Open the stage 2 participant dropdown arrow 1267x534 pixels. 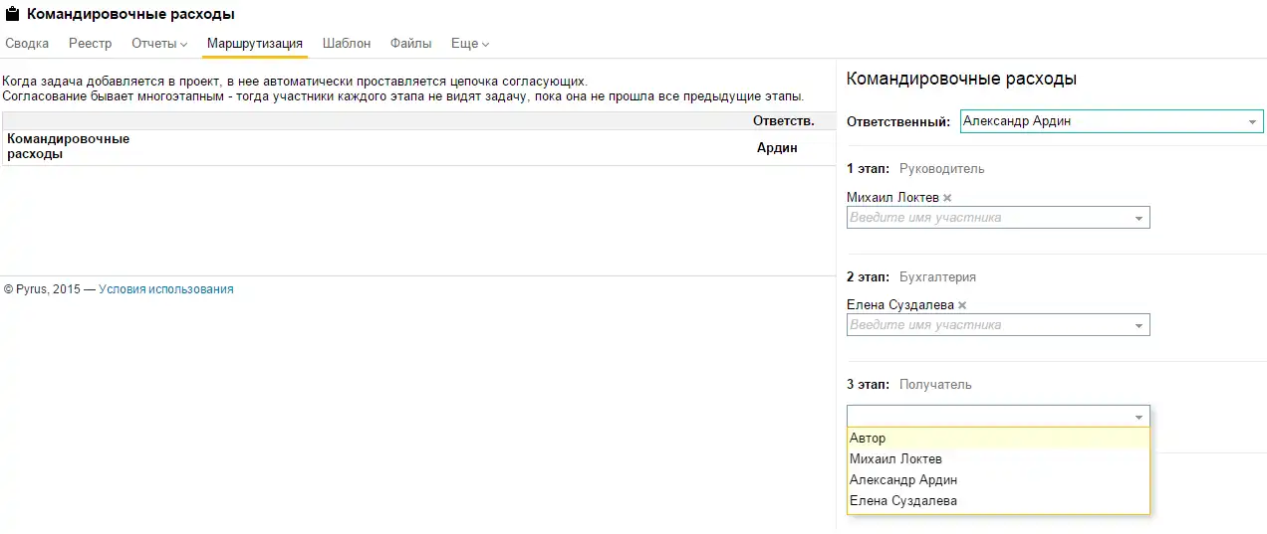[x=1139, y=325]
